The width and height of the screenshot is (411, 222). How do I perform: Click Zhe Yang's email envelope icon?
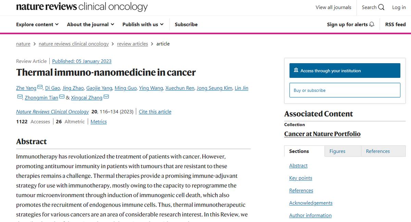pos(40,88)
